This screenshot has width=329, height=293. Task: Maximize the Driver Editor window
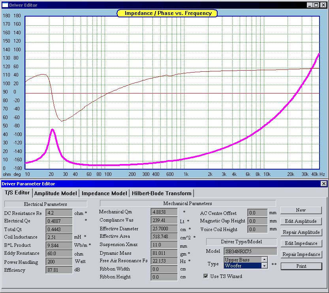[x=316, y=5]
